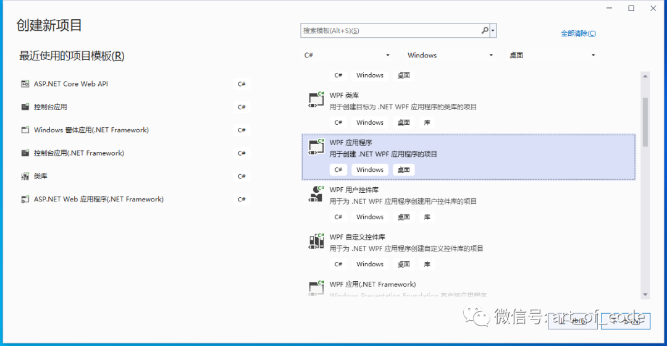The image size is (667, 346).
Task: Click the description 用于创建 .NET WPF 应用程序的项目
Action: click(x=384, y=154)
